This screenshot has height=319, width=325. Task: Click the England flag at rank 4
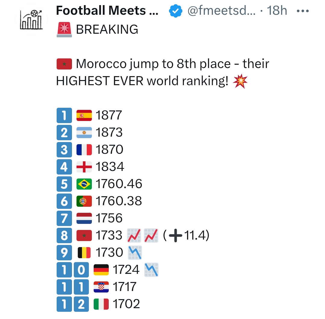coord(84,167)
